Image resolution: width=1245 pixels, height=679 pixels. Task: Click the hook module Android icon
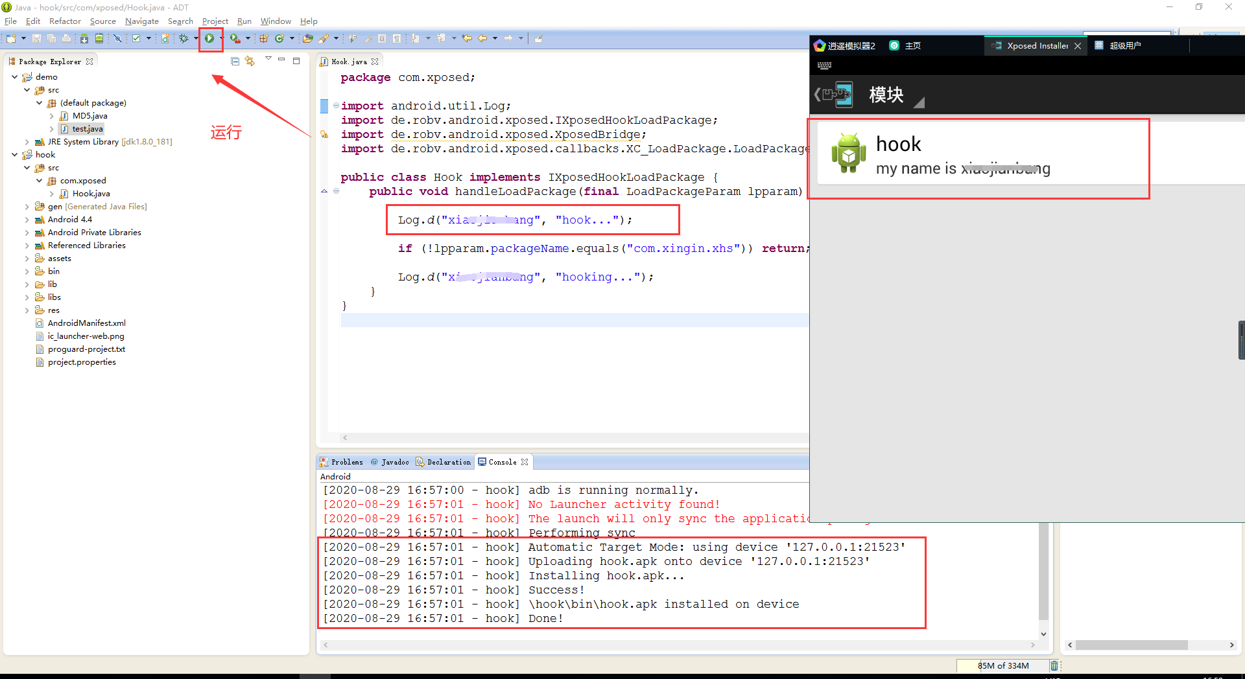point(848,154)
